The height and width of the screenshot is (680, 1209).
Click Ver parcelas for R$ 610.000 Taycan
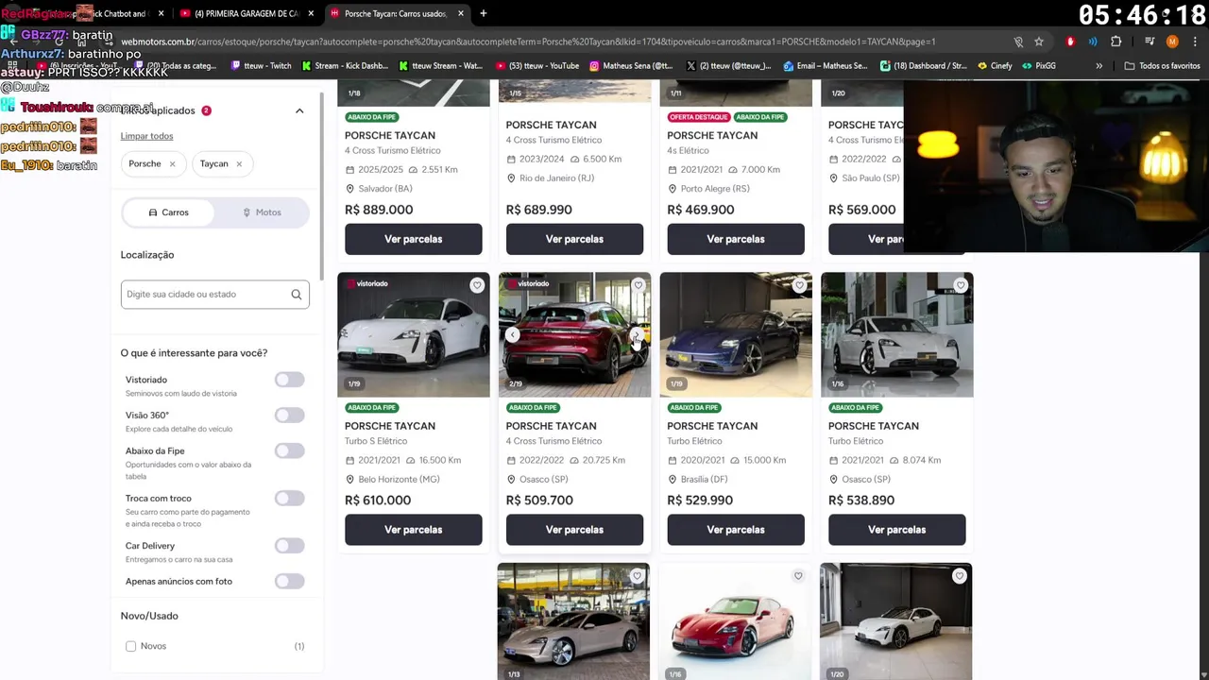pos(414,530)
